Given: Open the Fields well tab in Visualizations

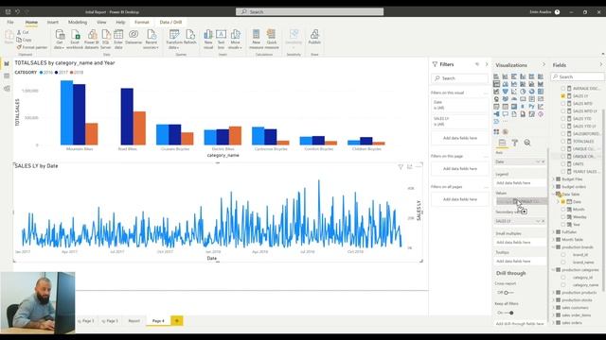Looking at the screenshot, I should 502,143.
